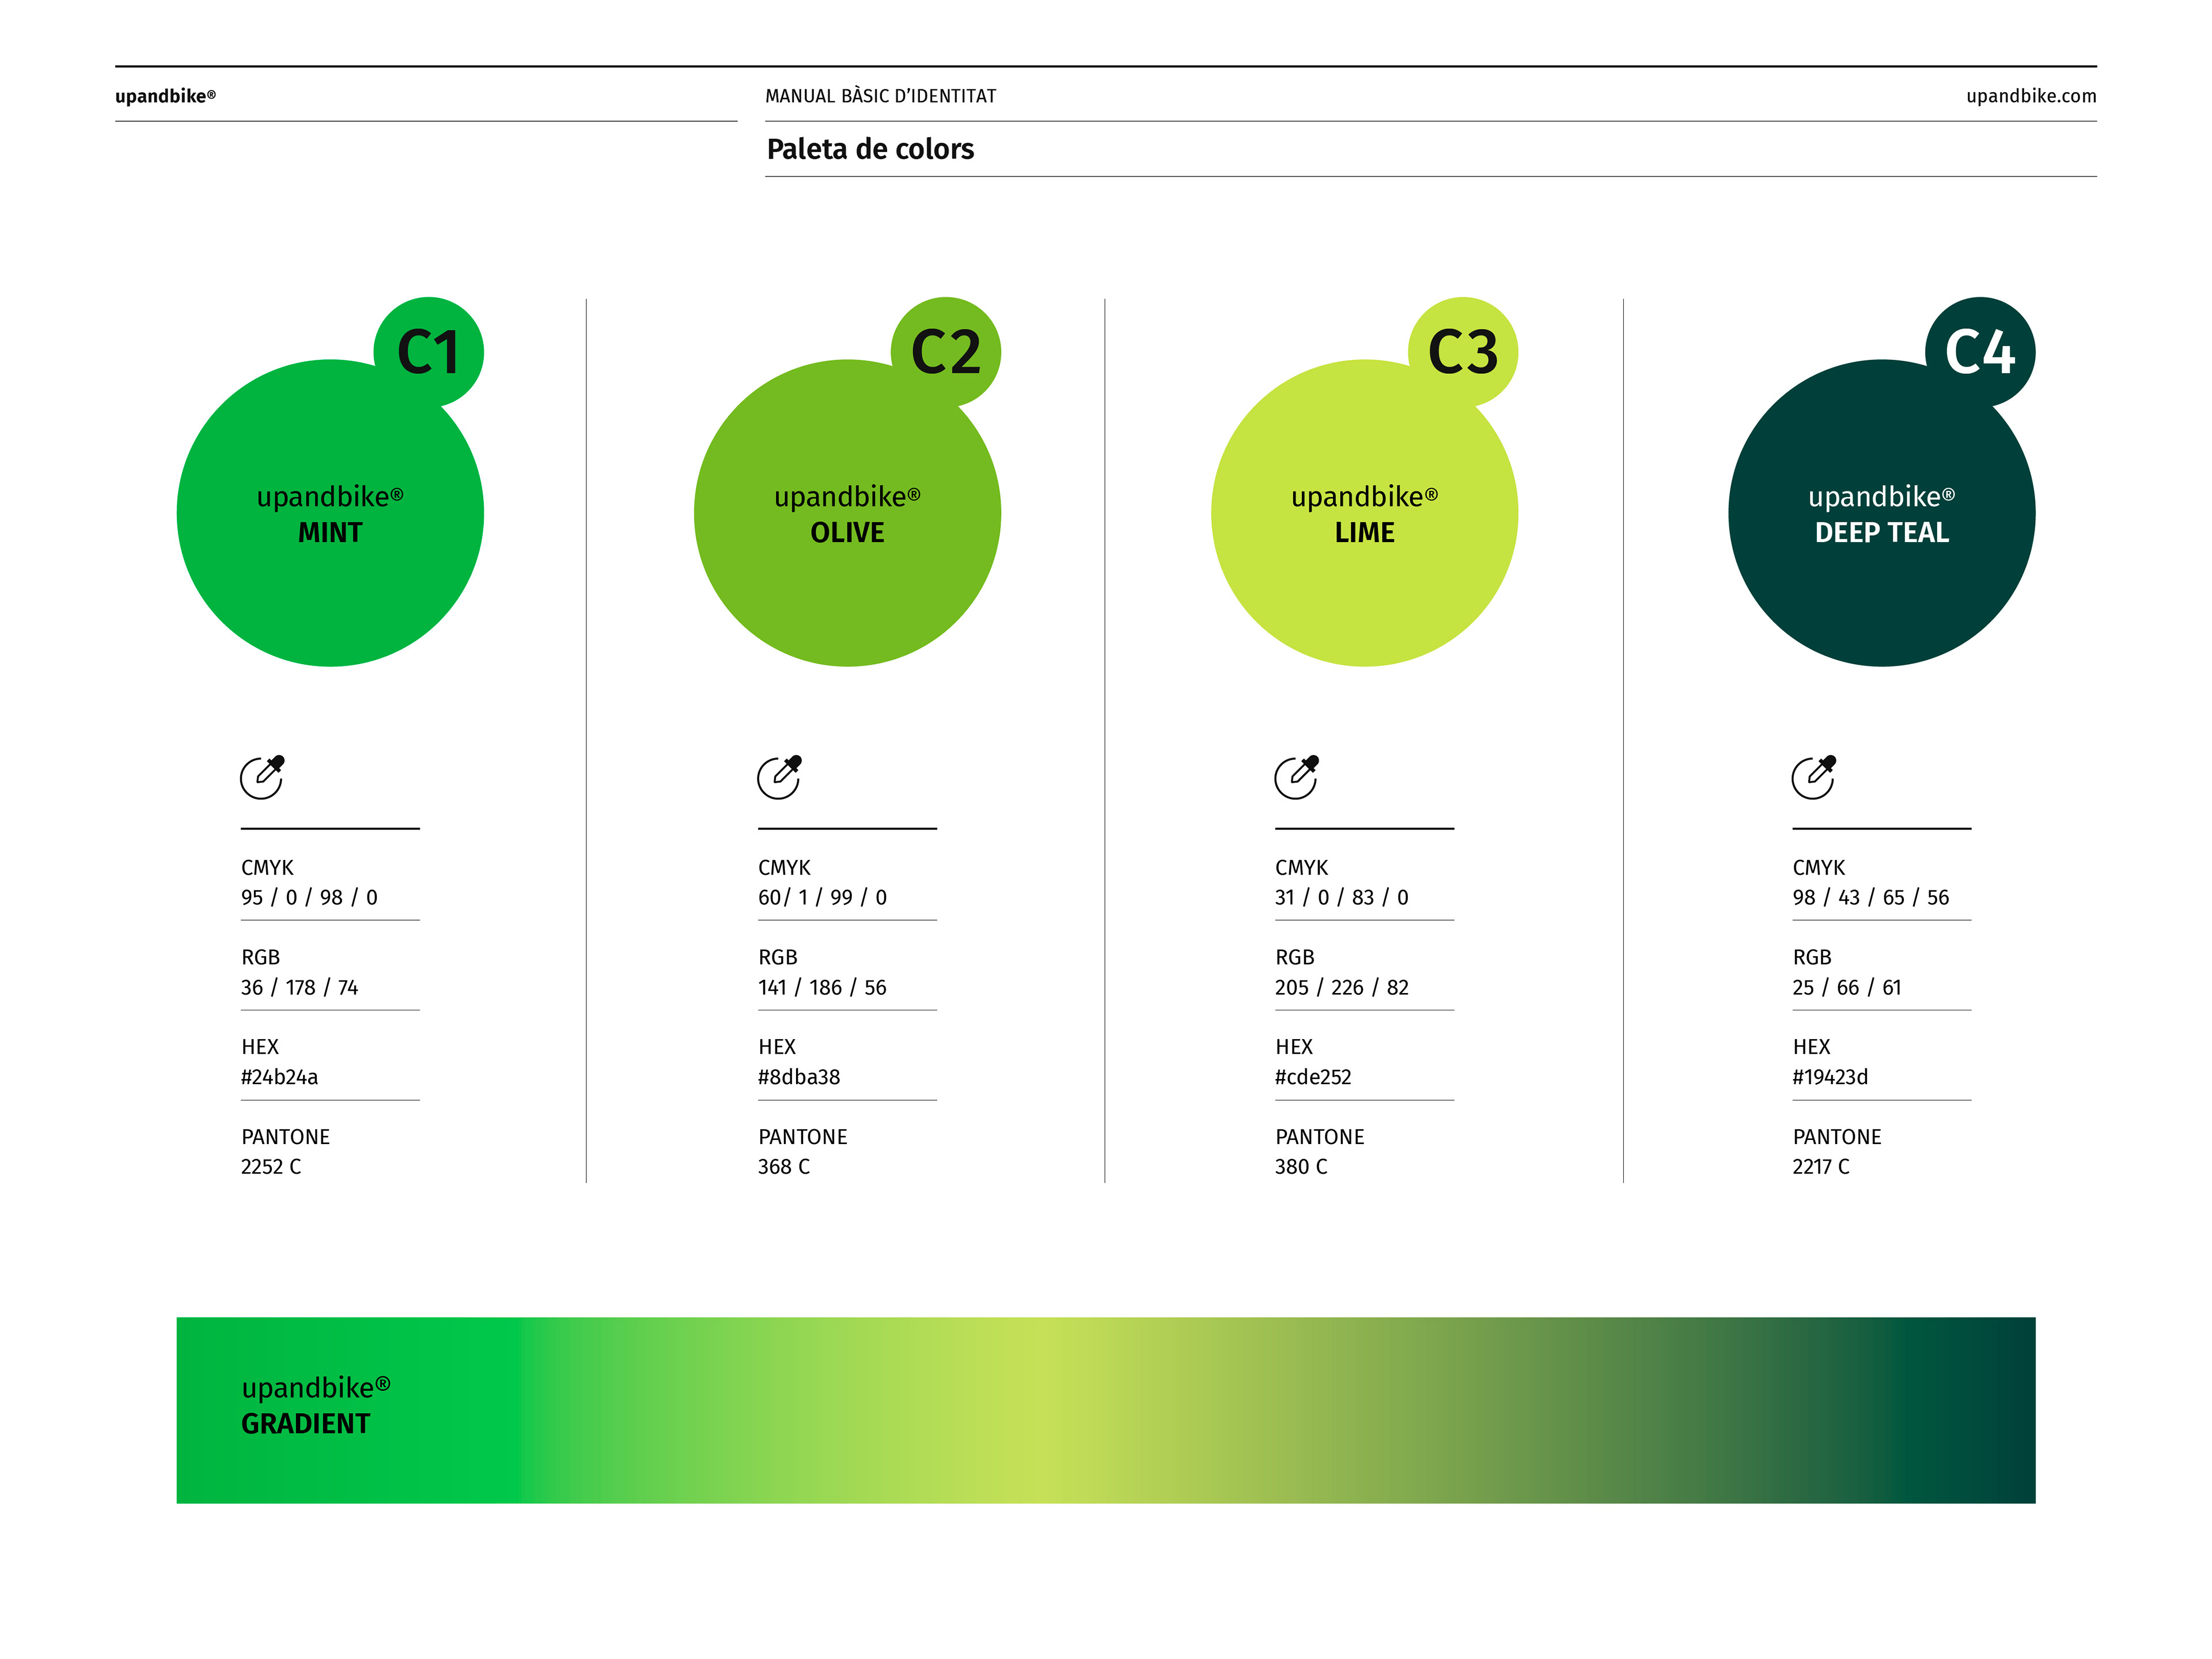The image size is (2212, 1659).
Task: Click the MANUAL BÀSIC D'IDENTITAT header
Action: click(880, 96)
